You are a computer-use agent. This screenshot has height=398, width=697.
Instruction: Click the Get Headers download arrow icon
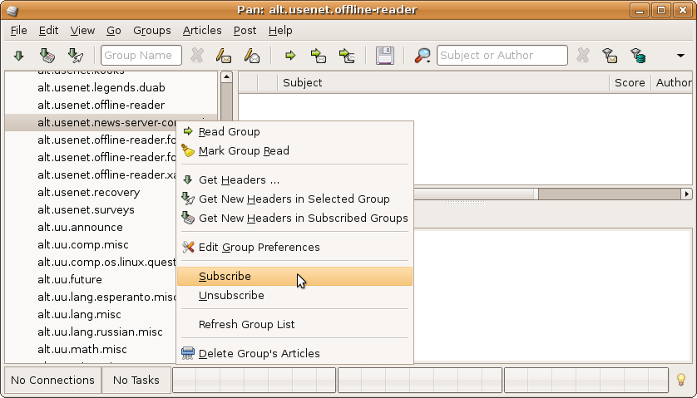point(18,56)
